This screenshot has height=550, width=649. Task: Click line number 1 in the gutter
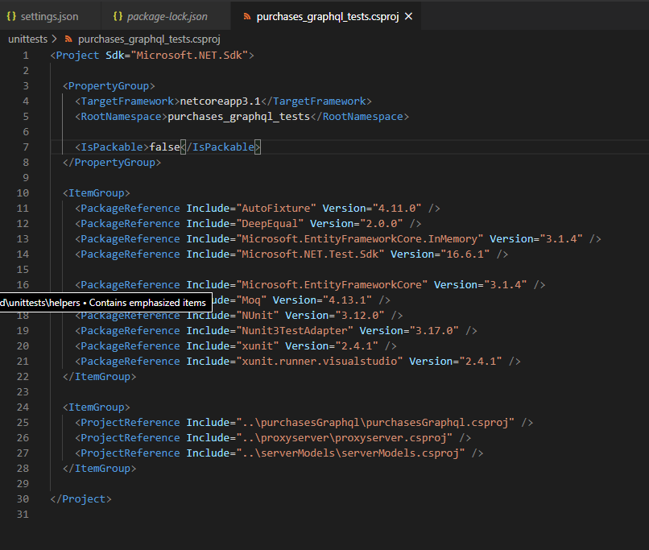[26, 56]
